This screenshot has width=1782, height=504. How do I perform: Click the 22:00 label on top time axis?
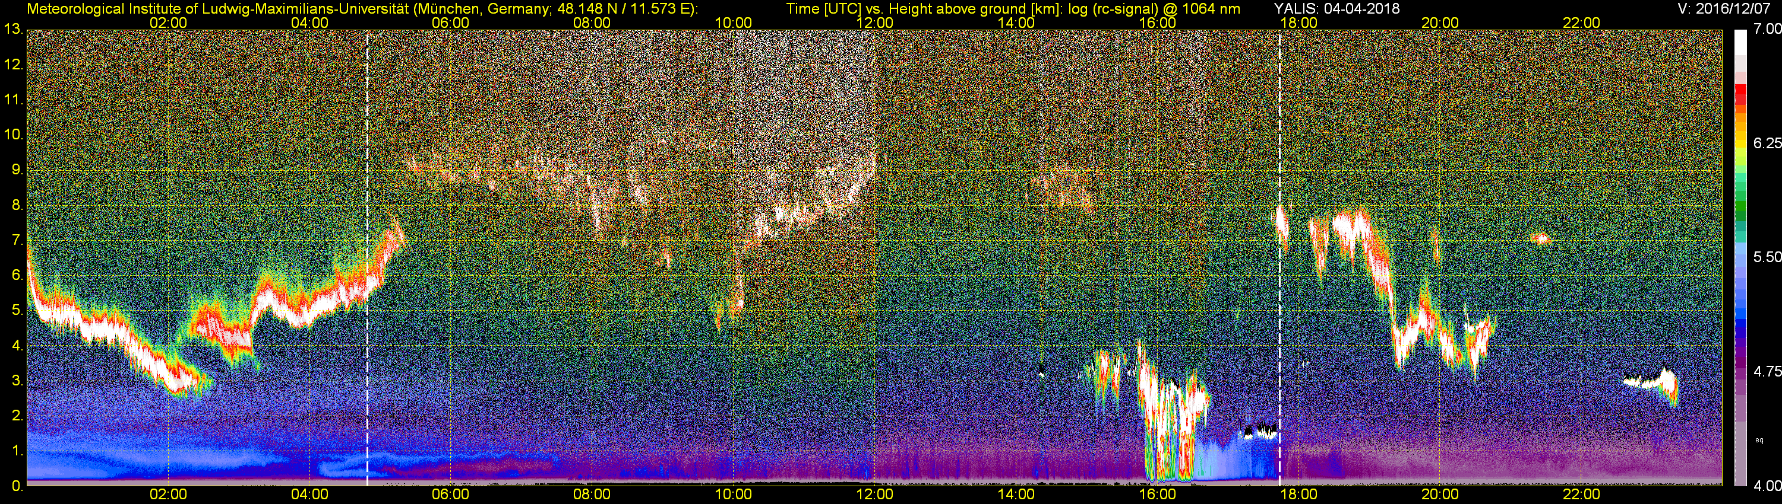point(1581,22)
